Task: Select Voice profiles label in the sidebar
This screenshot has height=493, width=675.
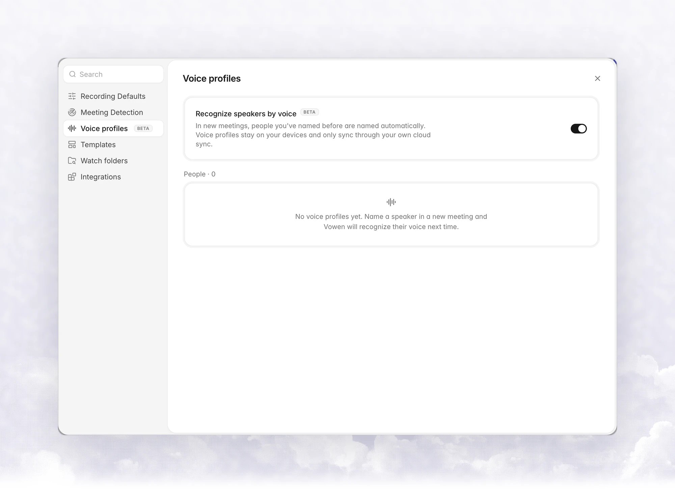Action: (x=104, y=129)
